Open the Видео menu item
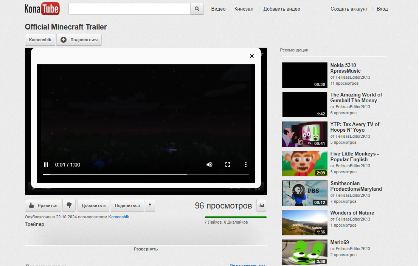 pyautogui.click(x=218, y=9)
